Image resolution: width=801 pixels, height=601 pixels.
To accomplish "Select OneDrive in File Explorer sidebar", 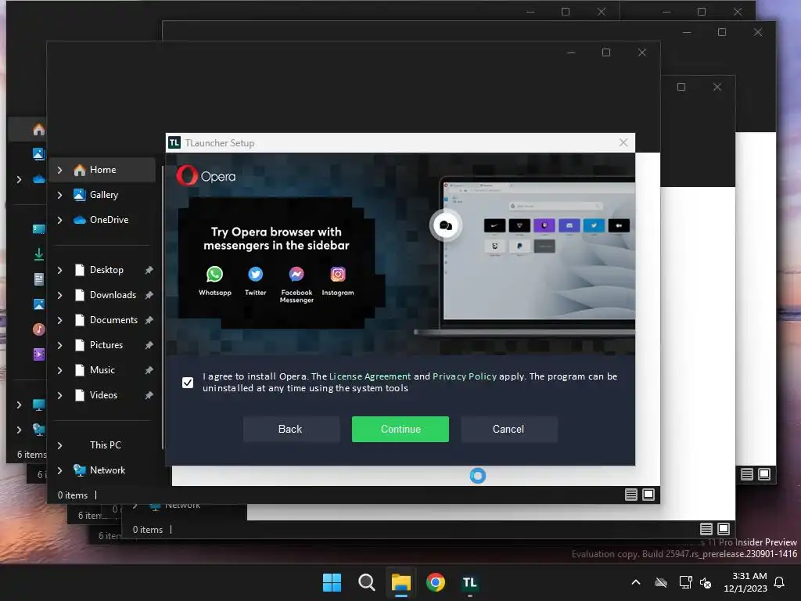I will click(x=109, y=220).
